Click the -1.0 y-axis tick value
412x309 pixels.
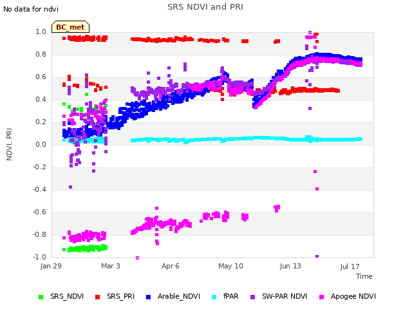tap(39, 257)
